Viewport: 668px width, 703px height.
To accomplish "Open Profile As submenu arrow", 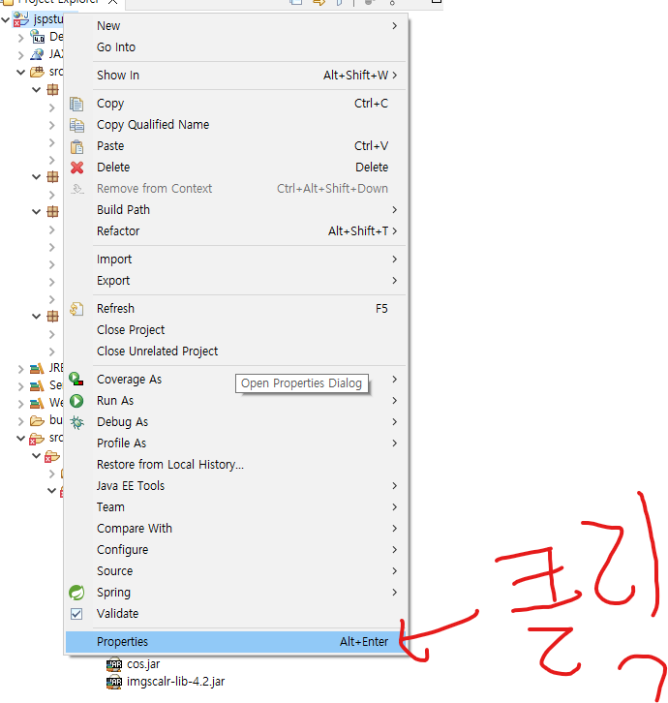I will pyautogui.click(x=395, y=443).
